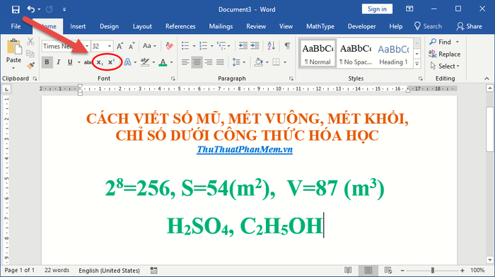The height and width of the screenshot is (277, 495).
Task: Click the Format Painter brush icon
Action: click(30, 66)
